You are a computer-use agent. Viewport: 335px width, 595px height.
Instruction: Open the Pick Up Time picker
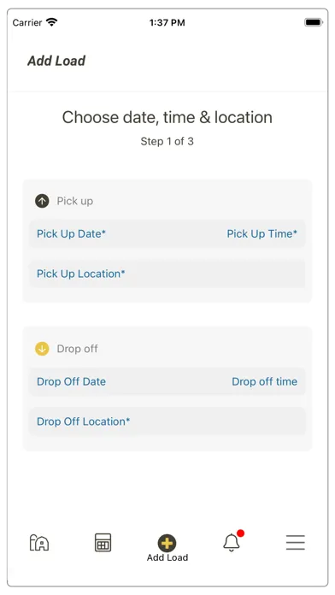coord(262,233)
